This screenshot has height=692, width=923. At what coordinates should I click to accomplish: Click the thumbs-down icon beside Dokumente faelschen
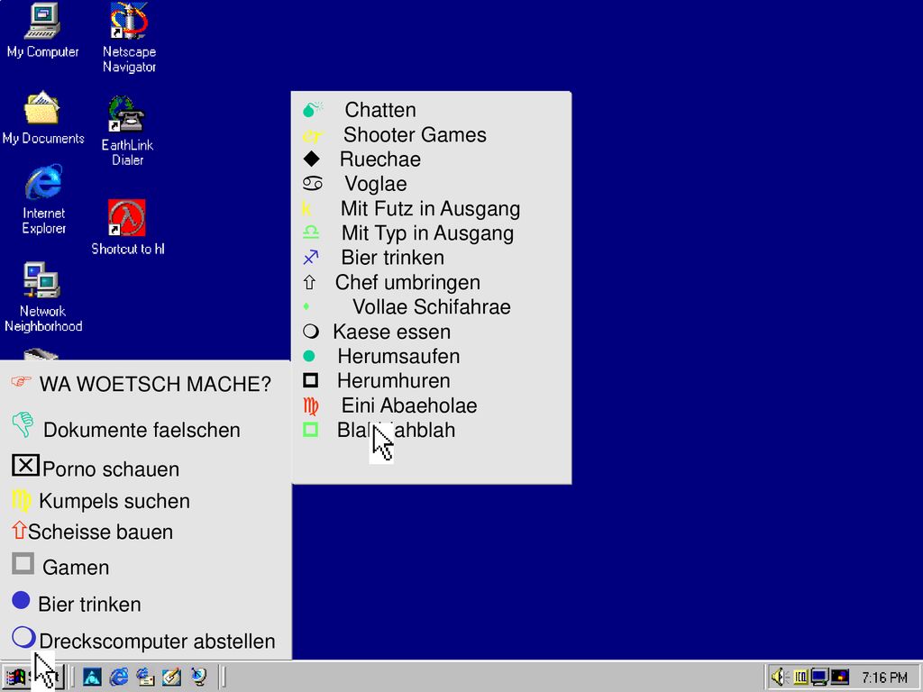click(23, 424)
